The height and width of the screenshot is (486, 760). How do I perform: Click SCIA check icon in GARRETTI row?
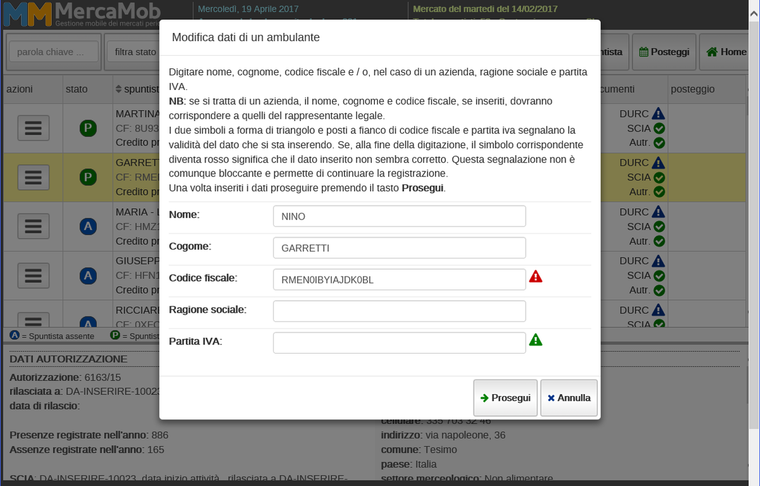pos(659,177)
